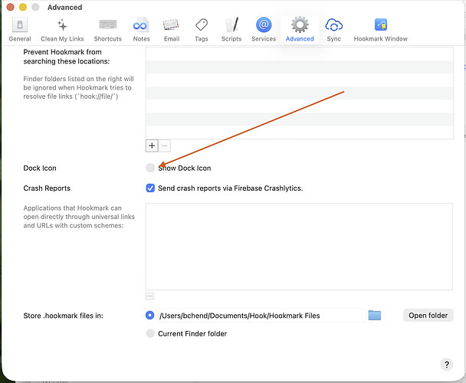
Task: Open the Notes preferences pane
Action: click(x=141, y=30)
